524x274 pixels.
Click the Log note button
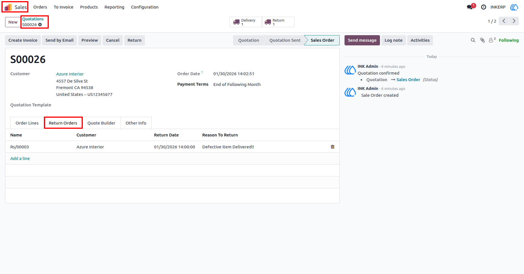tap(394, 40)
